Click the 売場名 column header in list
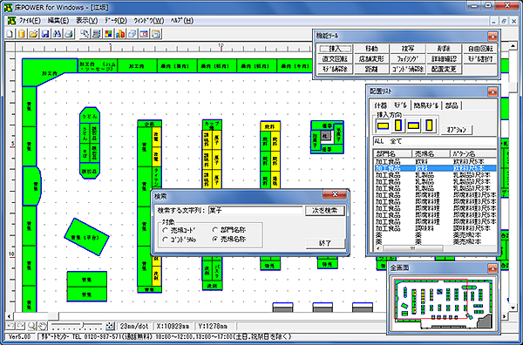This screenshot has width=523, height=345. 431,153
